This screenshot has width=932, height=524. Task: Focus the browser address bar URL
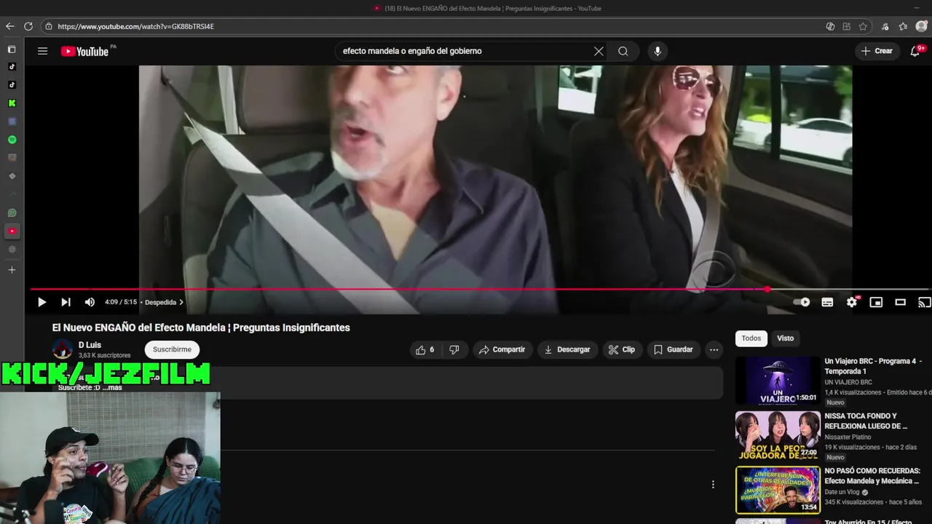(x=135, y=26)
